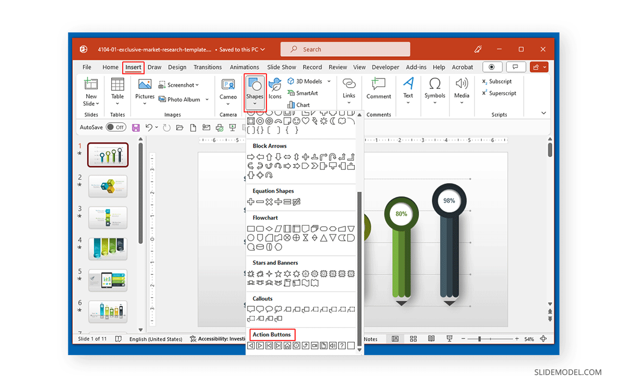Insert a Cameo camera feed

click(228, 89)
